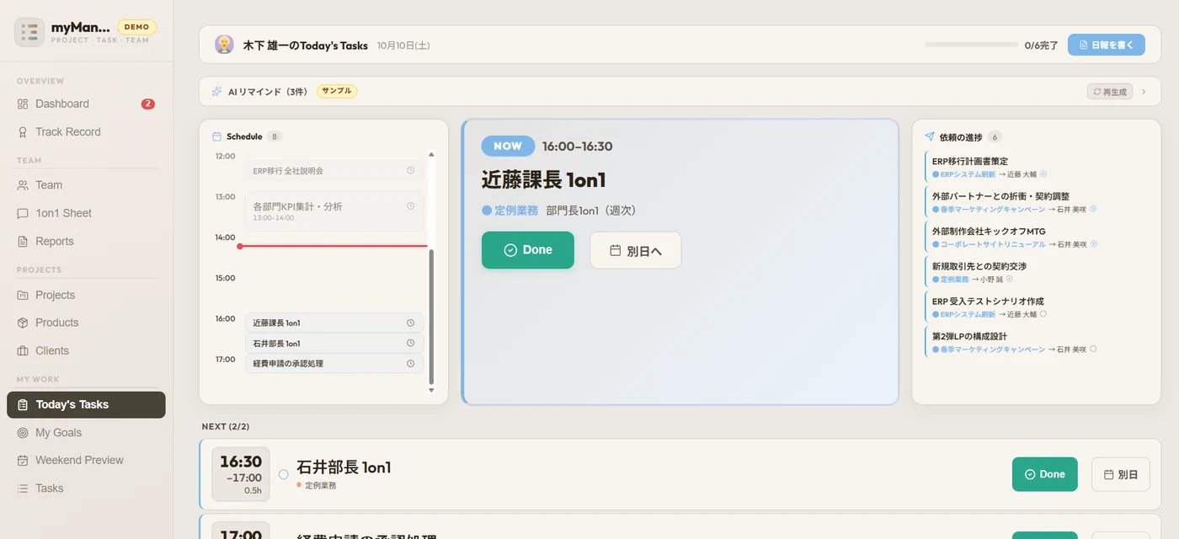Image resolution: width=1179 pixels, height=539 pixels.
Task: Click clock icon on 各部門KPI集計・分析
Action: [x=410, y=206]
